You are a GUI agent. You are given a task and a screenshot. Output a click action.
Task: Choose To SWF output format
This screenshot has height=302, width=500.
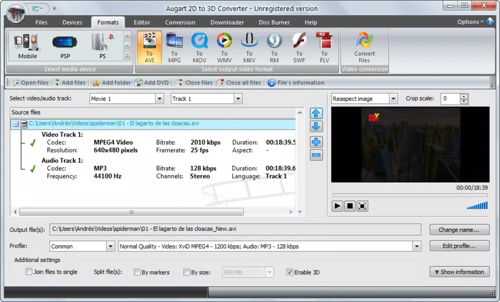(299, 48)
